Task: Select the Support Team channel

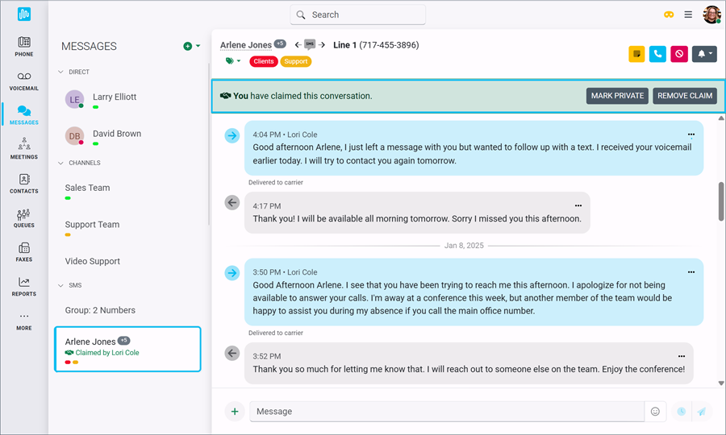Action: tap(92, 225)
